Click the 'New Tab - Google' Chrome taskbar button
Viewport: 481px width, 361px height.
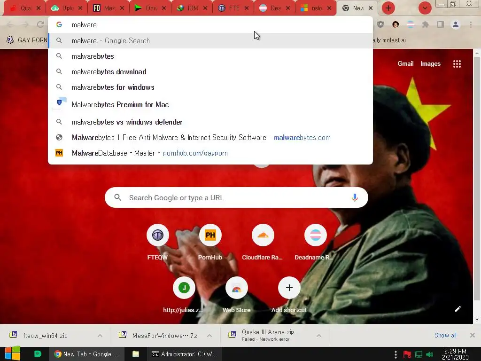(x=86, y=354)
